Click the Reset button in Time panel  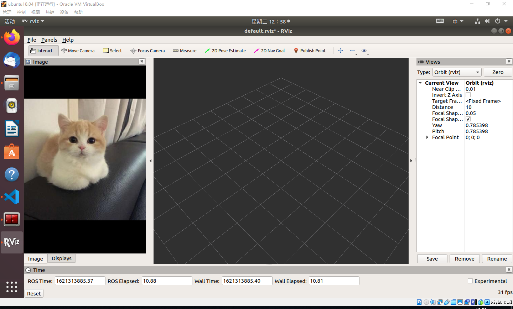pyautogui.click(x=33, y=293)
